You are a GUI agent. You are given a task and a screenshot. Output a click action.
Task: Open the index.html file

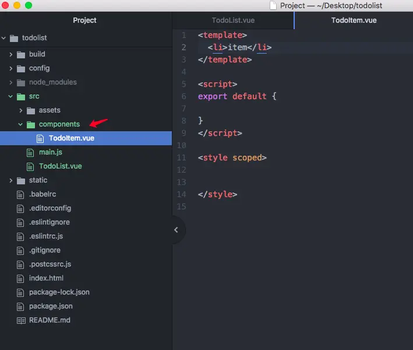coord(46,278)
